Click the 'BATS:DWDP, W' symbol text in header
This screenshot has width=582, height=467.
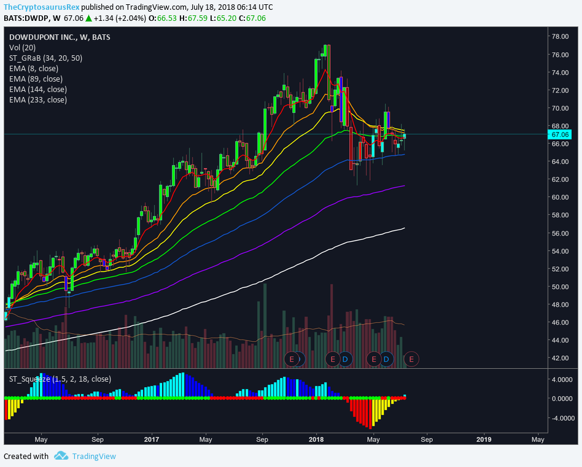32,18
